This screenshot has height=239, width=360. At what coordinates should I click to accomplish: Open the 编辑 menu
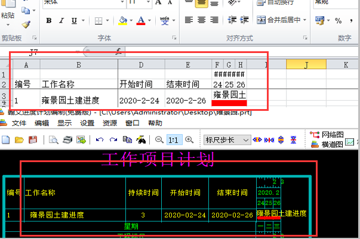[x=42, y=123]
